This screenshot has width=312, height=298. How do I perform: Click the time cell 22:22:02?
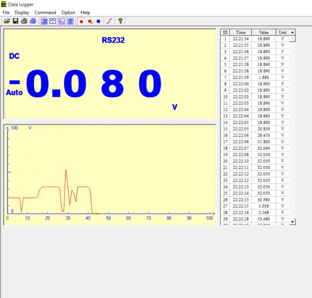241,90
